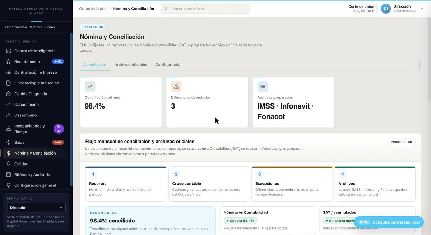This screenshot has height=235, width=431.
Task: Click the 98.4% conciliado heading
Action: 112,221
